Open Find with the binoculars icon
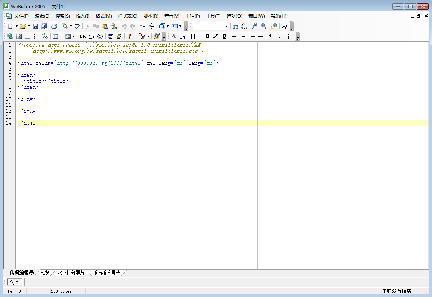This screenshot has width=432, height=297. (236, 26)
